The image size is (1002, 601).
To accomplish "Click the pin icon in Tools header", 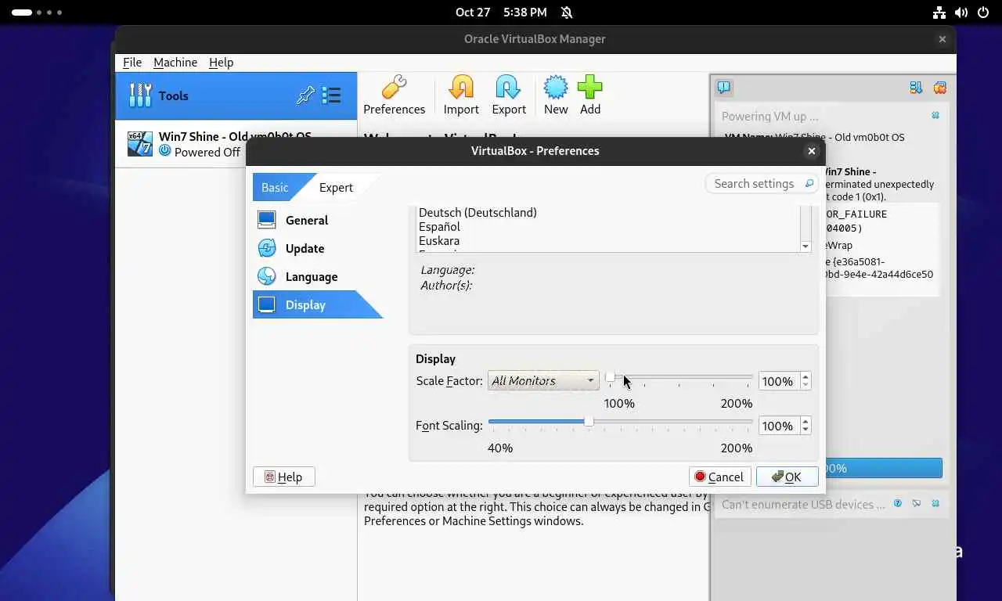I will tap(305, 95).
